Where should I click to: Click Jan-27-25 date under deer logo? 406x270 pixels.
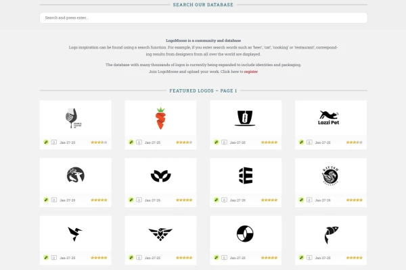coord(67,200)
